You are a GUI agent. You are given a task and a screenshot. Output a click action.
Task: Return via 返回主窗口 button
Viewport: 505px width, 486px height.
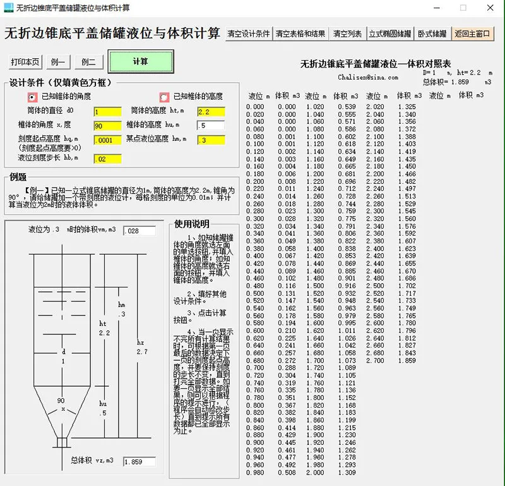472,33
